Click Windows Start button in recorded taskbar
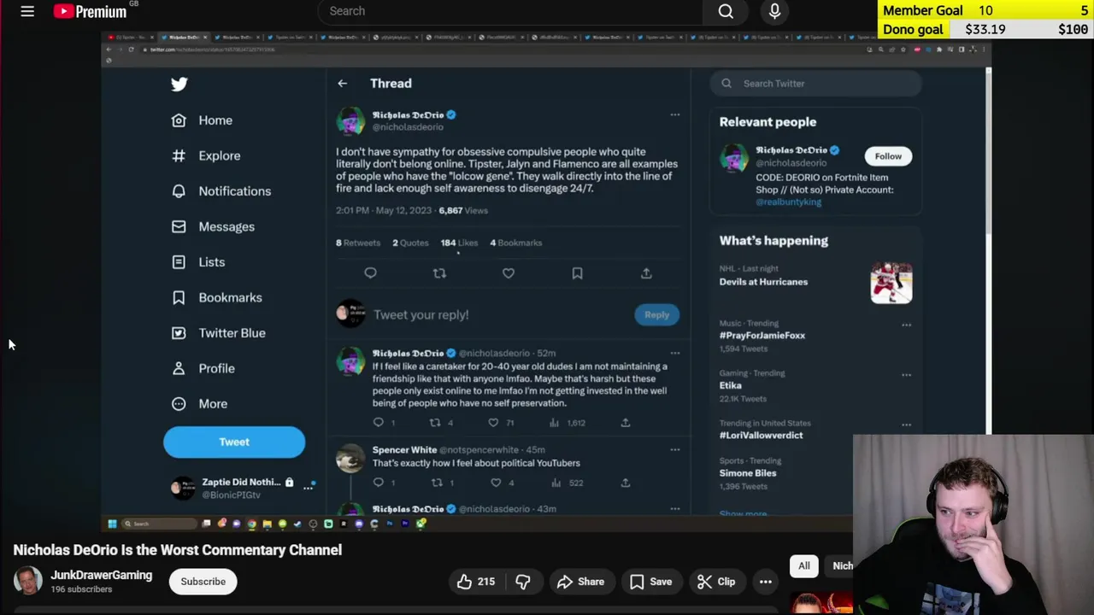The image size is (1094, 615). 112,524
